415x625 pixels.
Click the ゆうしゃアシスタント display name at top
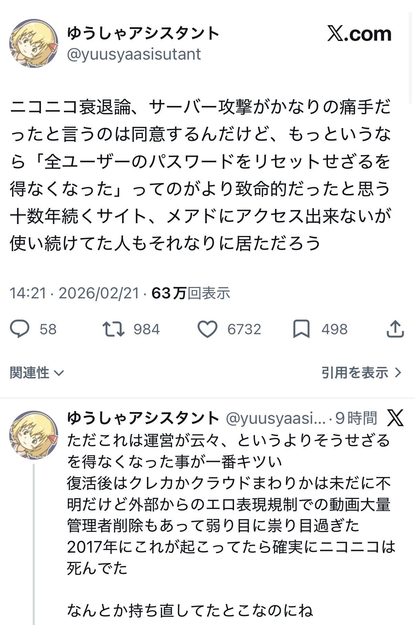click(x=143, y=33)
